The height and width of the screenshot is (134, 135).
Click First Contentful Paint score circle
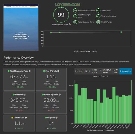click(x=75, y=10)
